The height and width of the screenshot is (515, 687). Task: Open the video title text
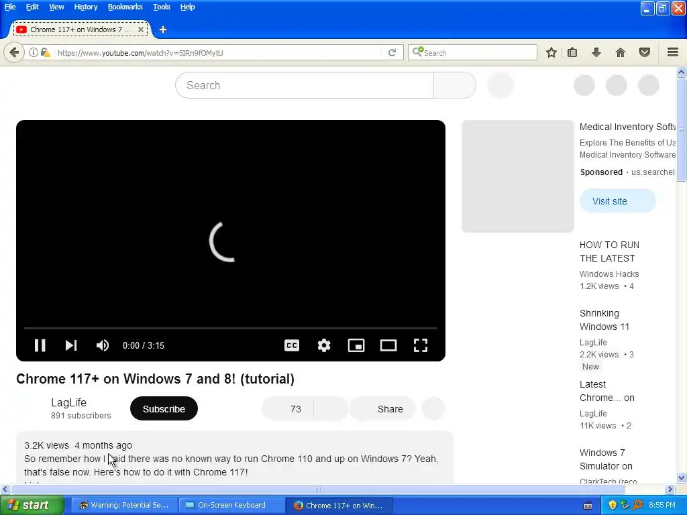click(x=155, y=379)
